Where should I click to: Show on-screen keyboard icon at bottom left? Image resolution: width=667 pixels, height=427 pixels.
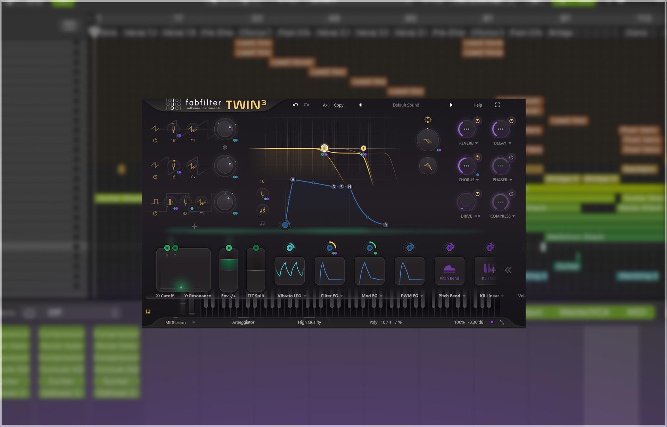point(148,311)
